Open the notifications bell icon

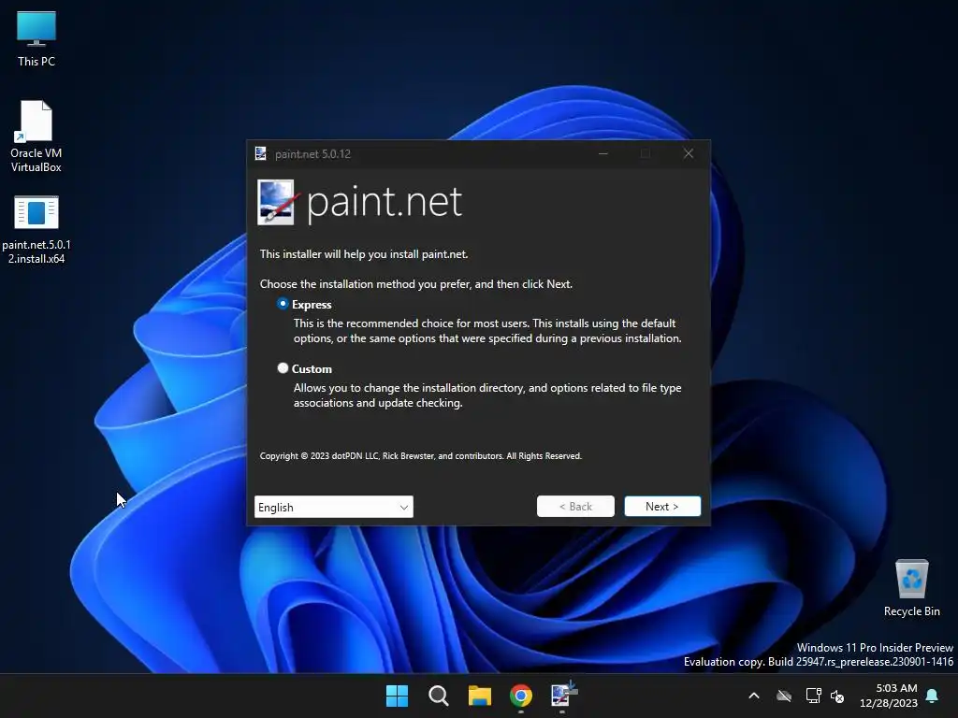tap(933, 696)
